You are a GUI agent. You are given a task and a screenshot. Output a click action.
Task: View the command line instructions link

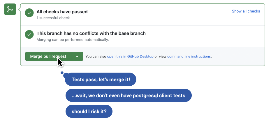click(189, 56)
